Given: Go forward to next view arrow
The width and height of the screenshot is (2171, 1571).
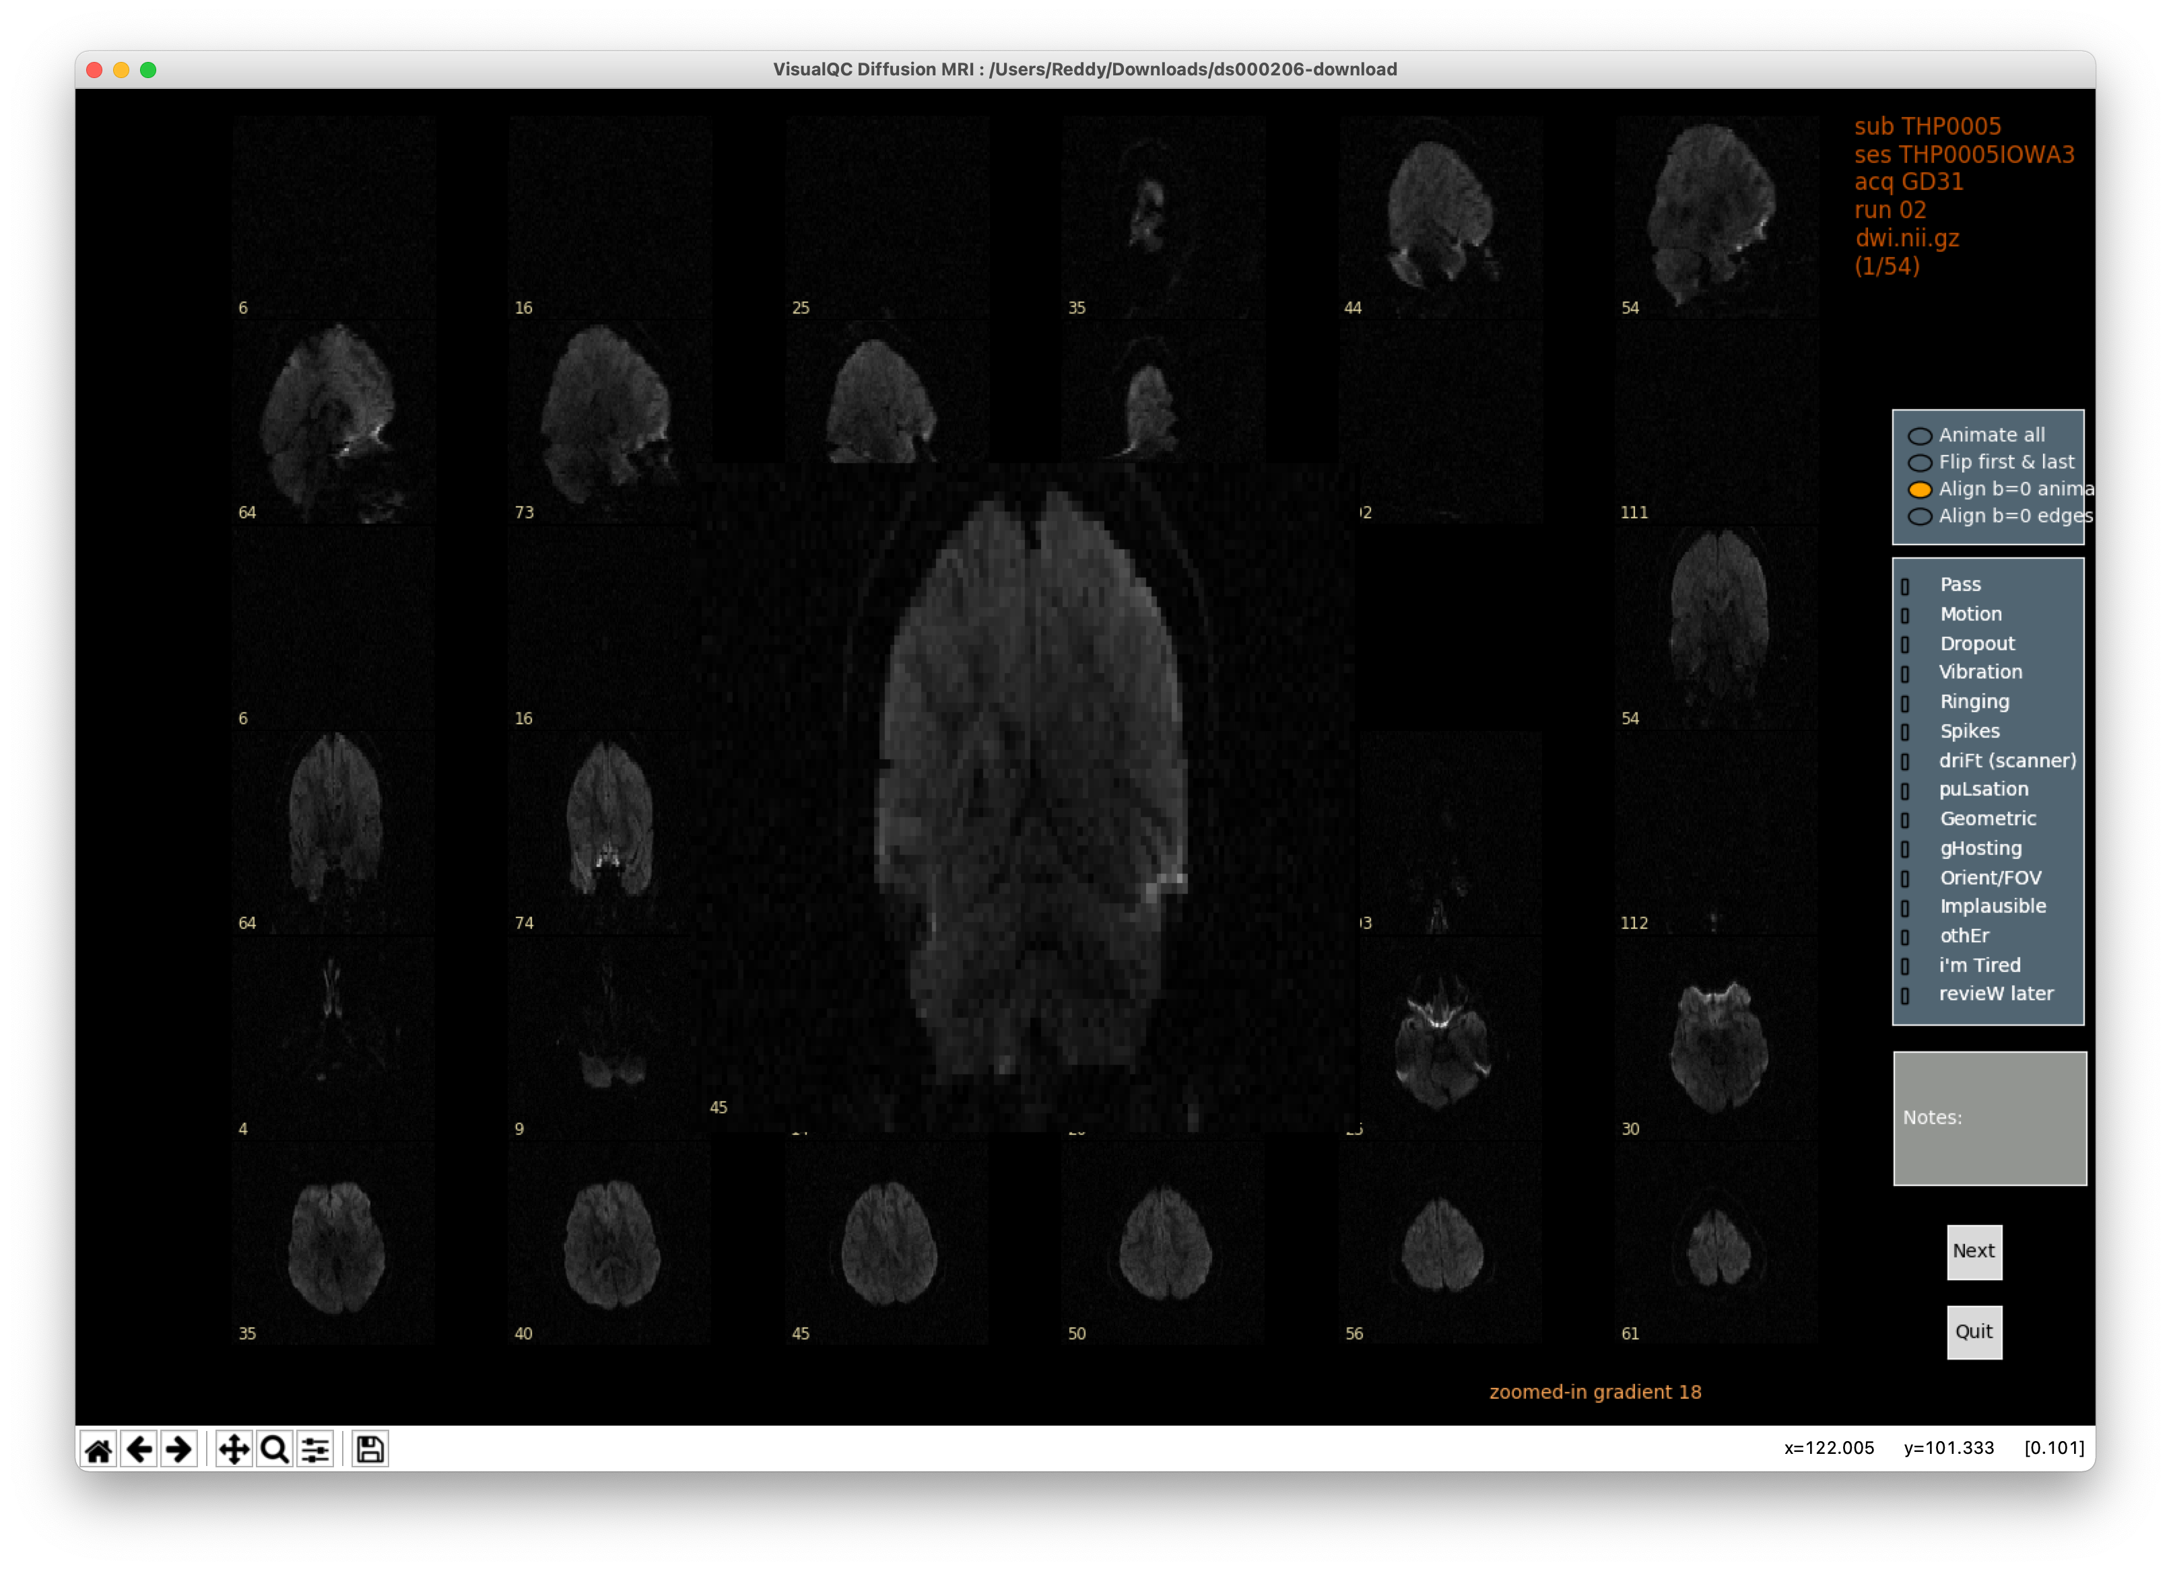Looking at the screenshot, I should point(179,1448).
